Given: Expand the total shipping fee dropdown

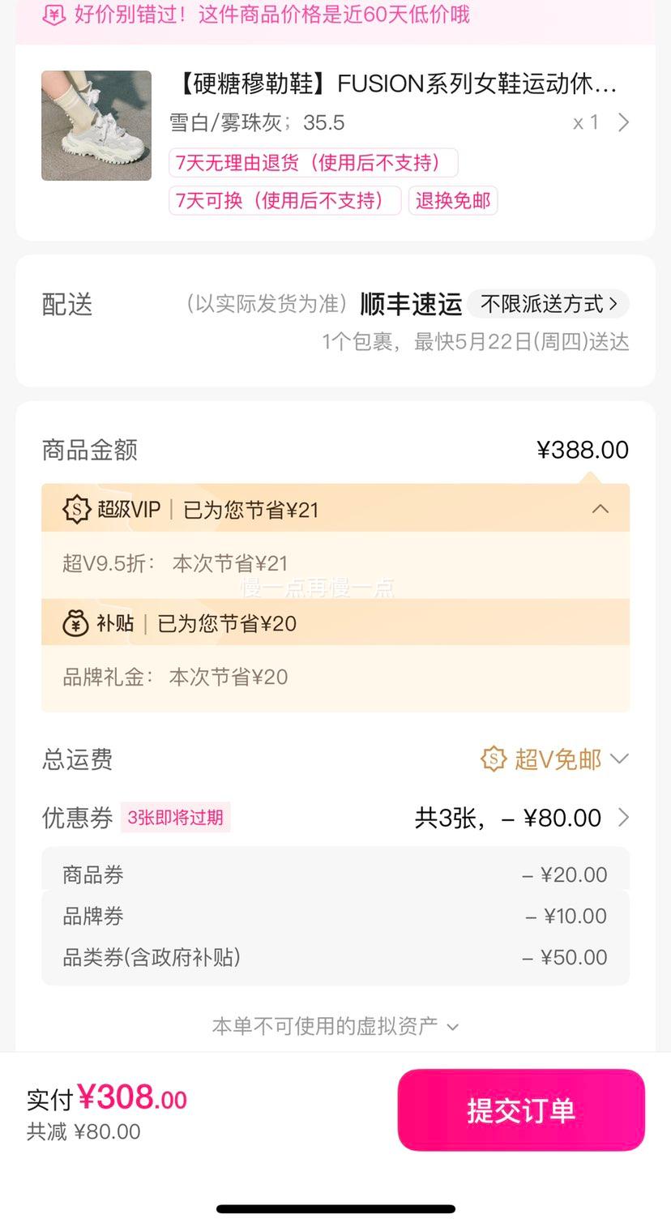Looking at the screenshot, I should pos(619,759).
